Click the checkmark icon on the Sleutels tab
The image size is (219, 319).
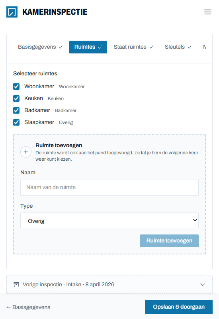[190, 47]
